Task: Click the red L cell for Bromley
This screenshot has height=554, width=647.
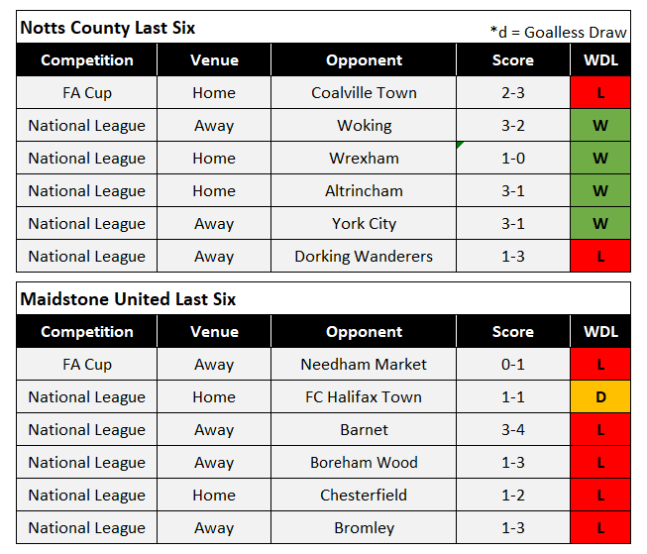Action: [x=600, y=528]
